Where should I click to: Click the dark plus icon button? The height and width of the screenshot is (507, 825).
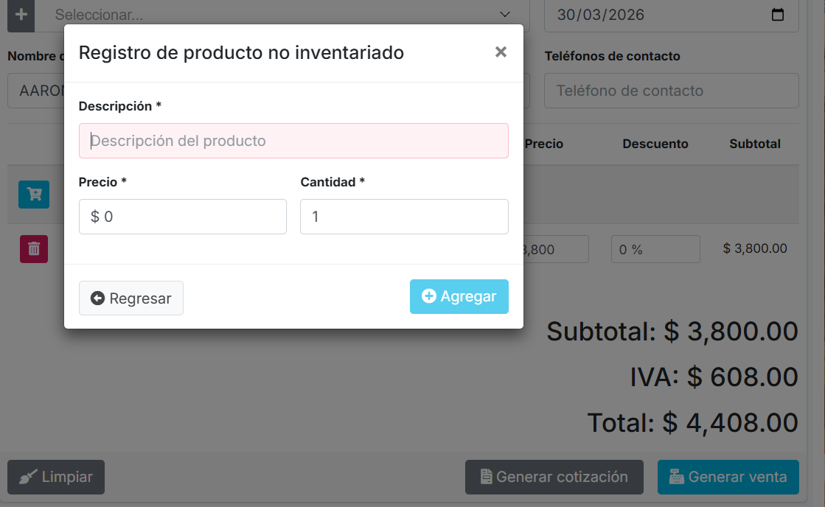[21, 15]
